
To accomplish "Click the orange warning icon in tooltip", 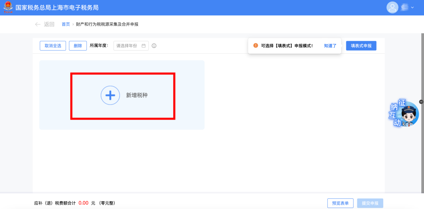I will (x=256, y=45).
